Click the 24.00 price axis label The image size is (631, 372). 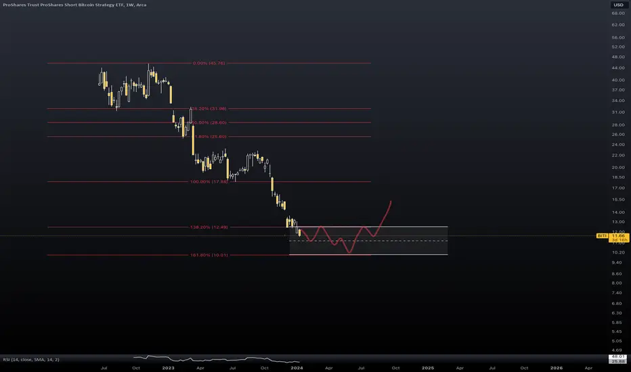pos(618,144)
